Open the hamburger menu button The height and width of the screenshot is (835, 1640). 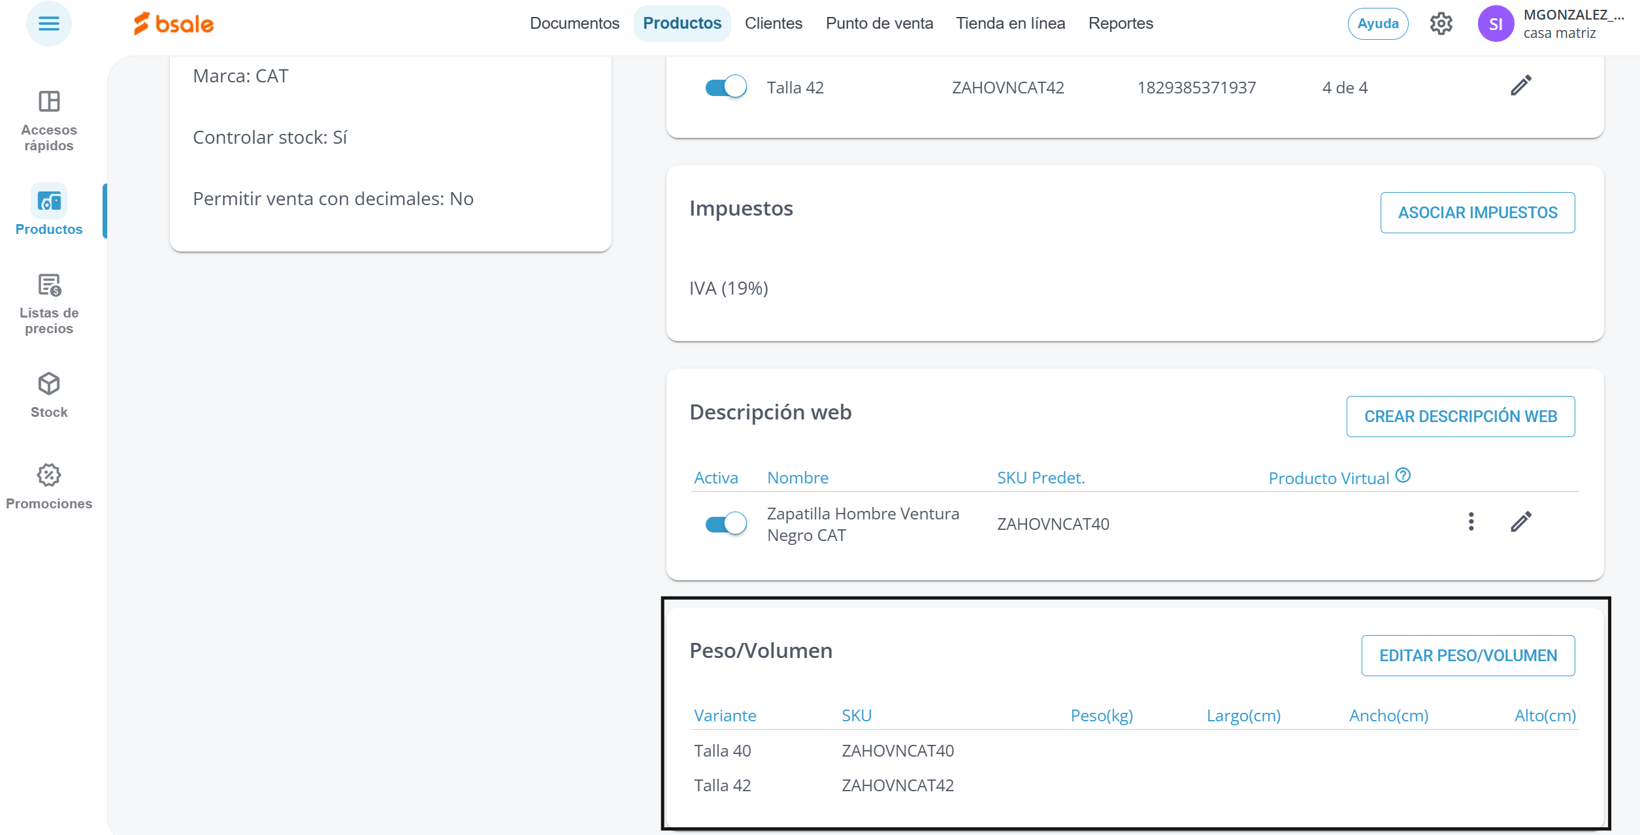point(48,24)
